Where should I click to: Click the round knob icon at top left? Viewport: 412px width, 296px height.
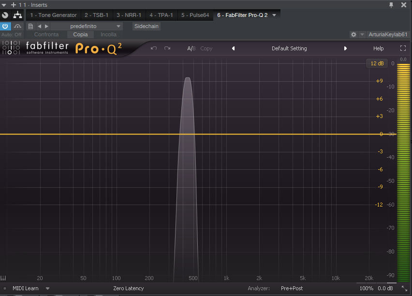(x=5, y=15)
